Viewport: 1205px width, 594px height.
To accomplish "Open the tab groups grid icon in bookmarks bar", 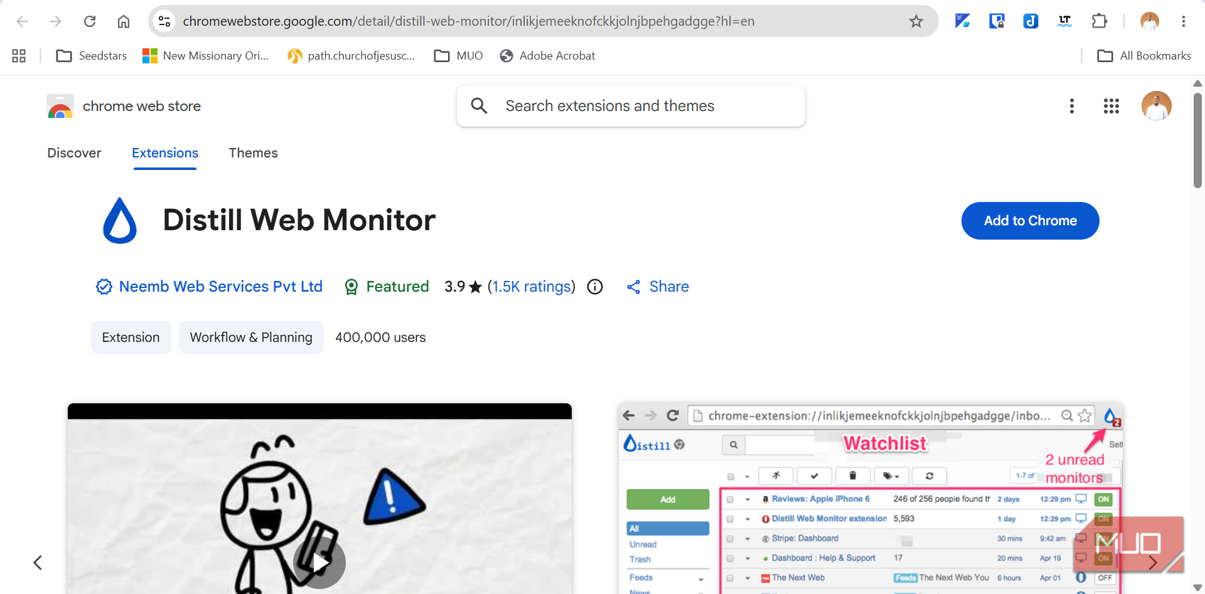I will 19,56.
